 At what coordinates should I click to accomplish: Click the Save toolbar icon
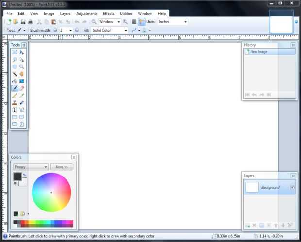click(x=23, y=22)
